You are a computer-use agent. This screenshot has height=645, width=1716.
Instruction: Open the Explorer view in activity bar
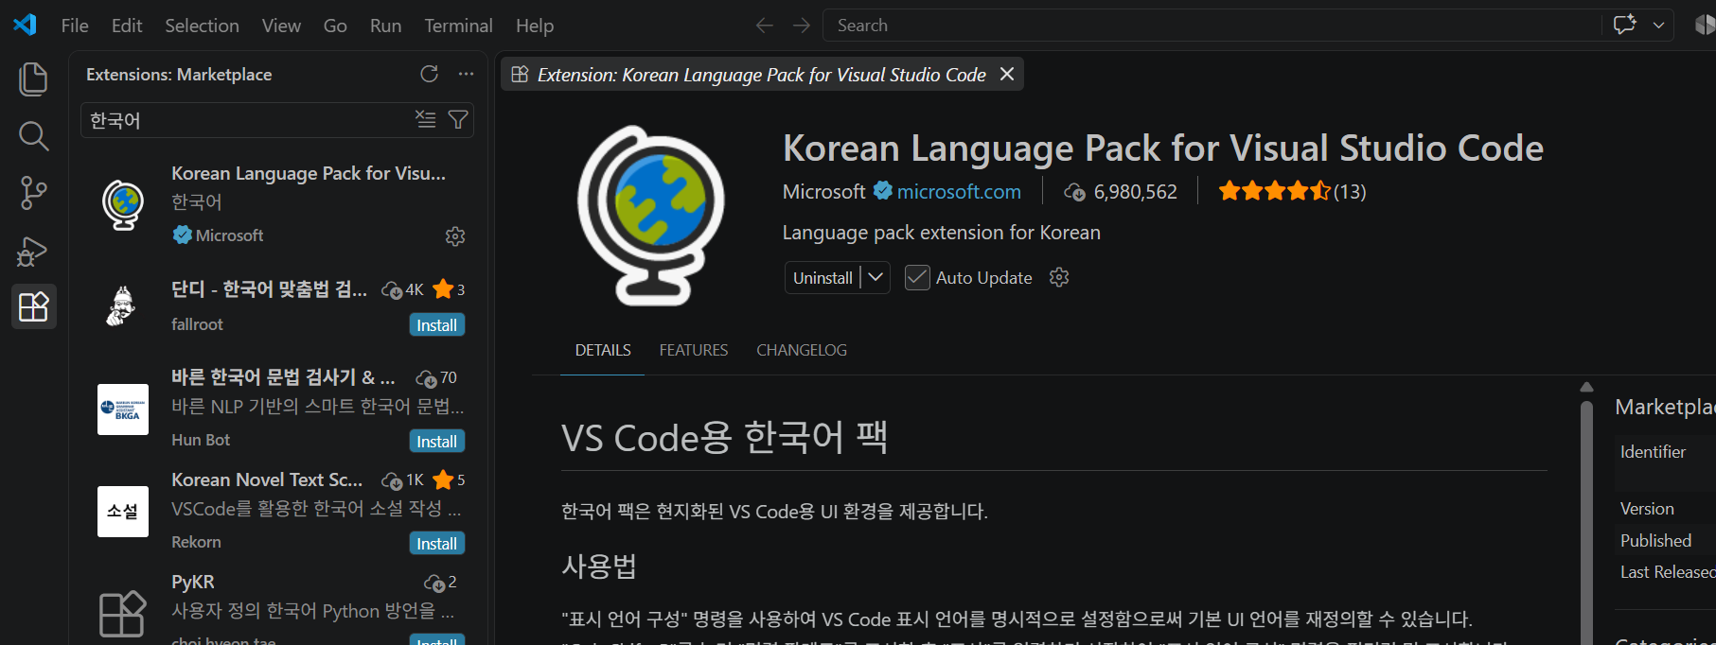point(33,78)
